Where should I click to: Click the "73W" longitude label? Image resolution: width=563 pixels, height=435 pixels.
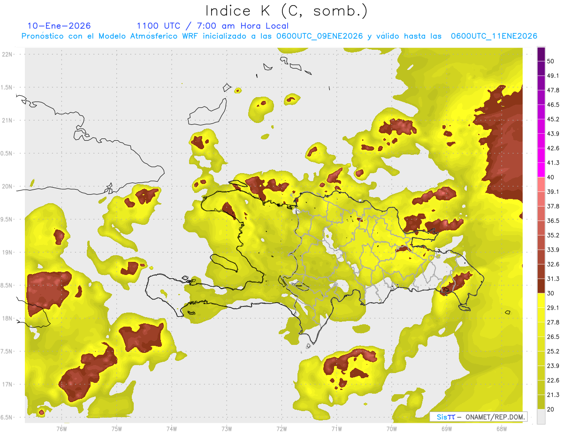(x=227, y=428)
